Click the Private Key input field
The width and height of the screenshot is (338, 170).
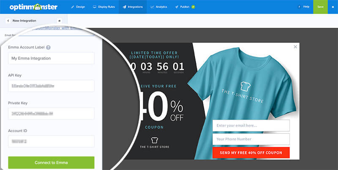coord(51,114)
